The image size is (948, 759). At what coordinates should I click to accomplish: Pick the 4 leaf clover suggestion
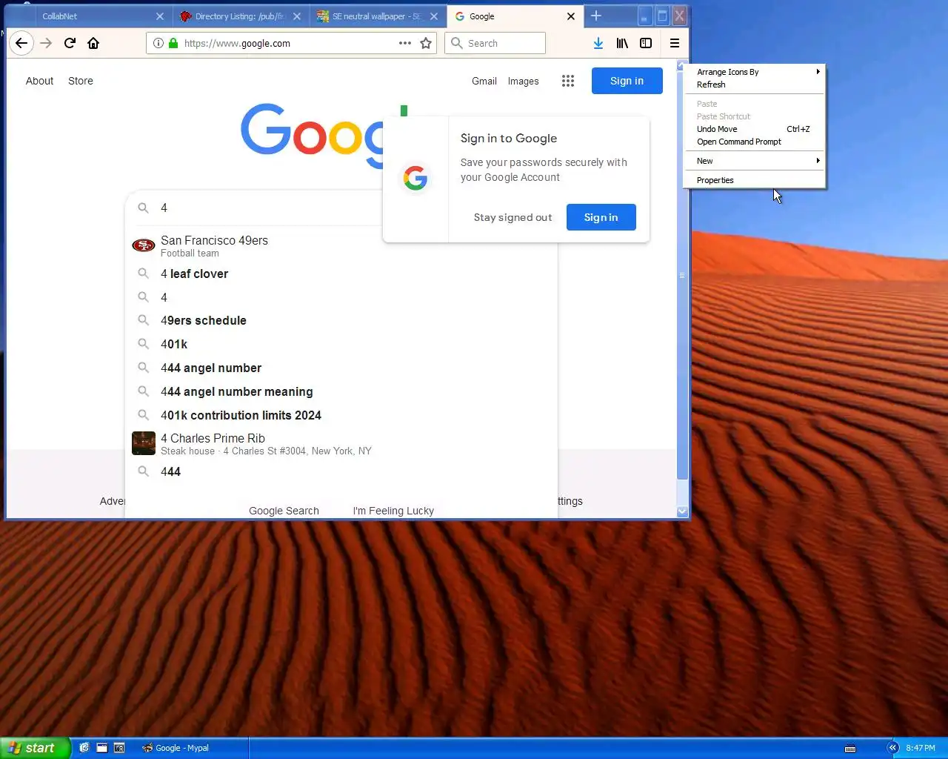click(341, 274)
